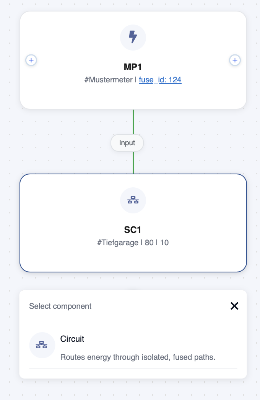Select the green line entering SC1
This screenshot has width=260, height=400.
(133, 162)
